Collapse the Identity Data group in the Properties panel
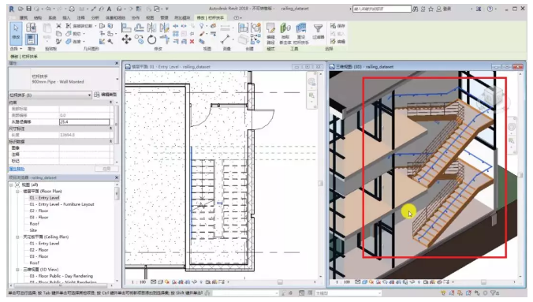Viewport: 533px width, 302px height. [x=110, y=141]
